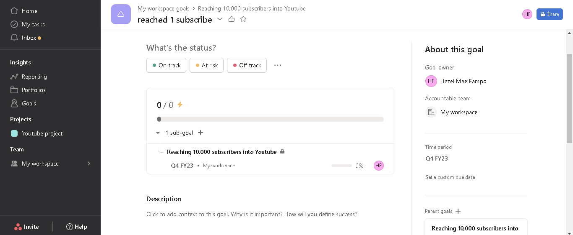The height and width of the screenshot is (235, 573).
Task: Click the thumbs-up like icon
Action: pyautogui.click(x=232, y=19)
